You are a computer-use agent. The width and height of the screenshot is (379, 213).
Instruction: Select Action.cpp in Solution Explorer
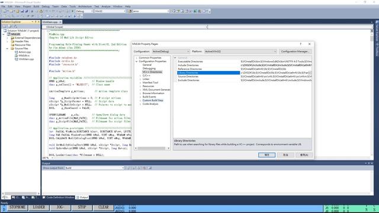pyautogui.click(x=24, y=52)
